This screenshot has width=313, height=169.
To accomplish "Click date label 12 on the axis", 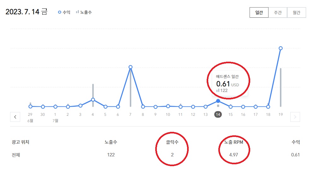I will pos(193,115).
